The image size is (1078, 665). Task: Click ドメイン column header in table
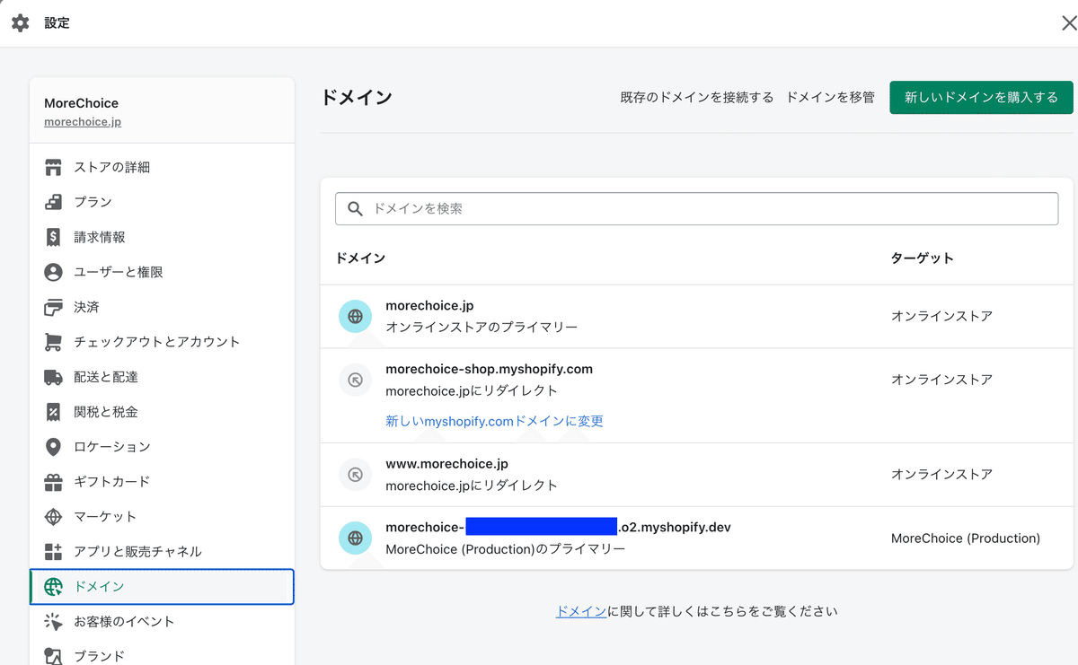click(x=360, y=258)
